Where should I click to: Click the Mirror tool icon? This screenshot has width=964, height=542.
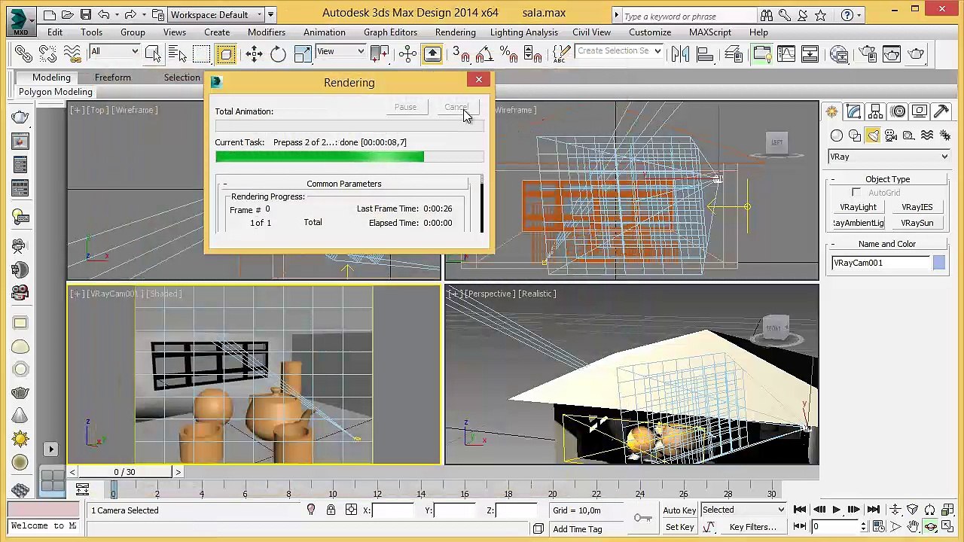point(680,53)
